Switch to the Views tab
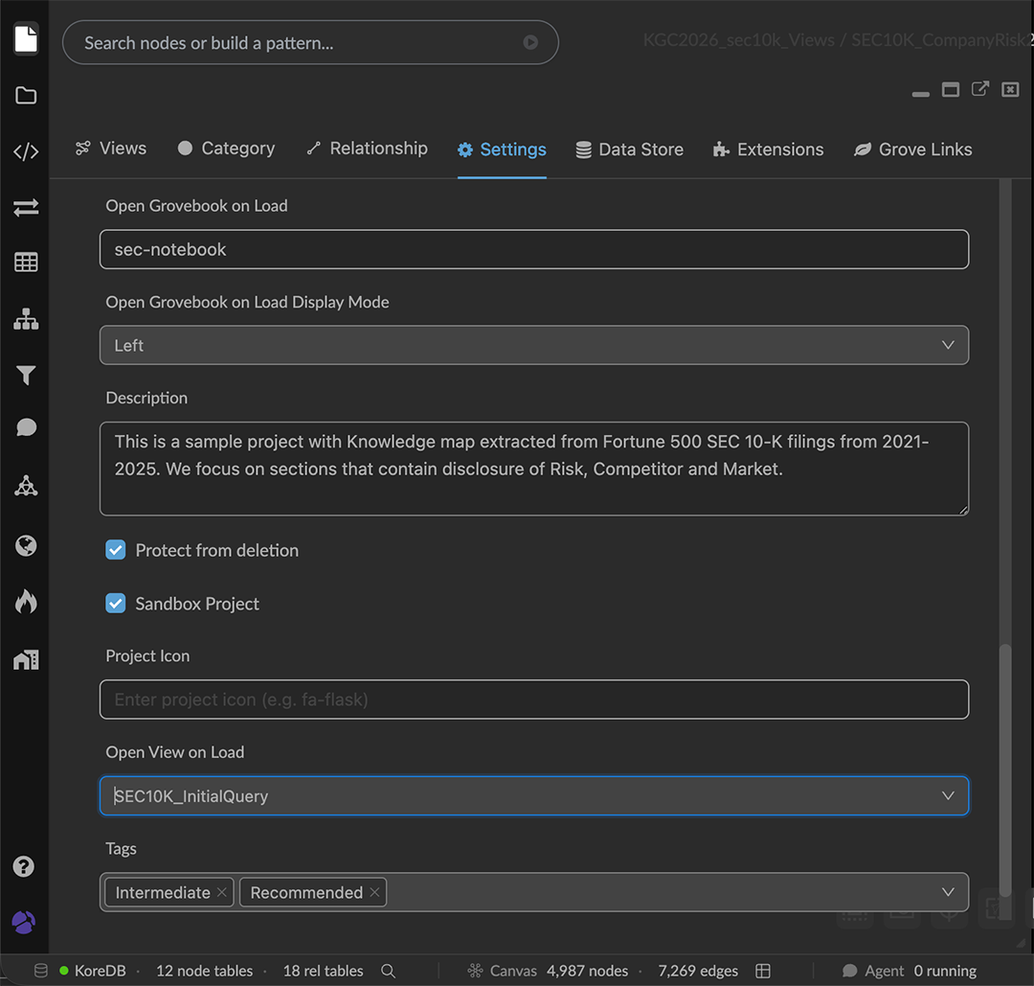 [x=111, y=149]
